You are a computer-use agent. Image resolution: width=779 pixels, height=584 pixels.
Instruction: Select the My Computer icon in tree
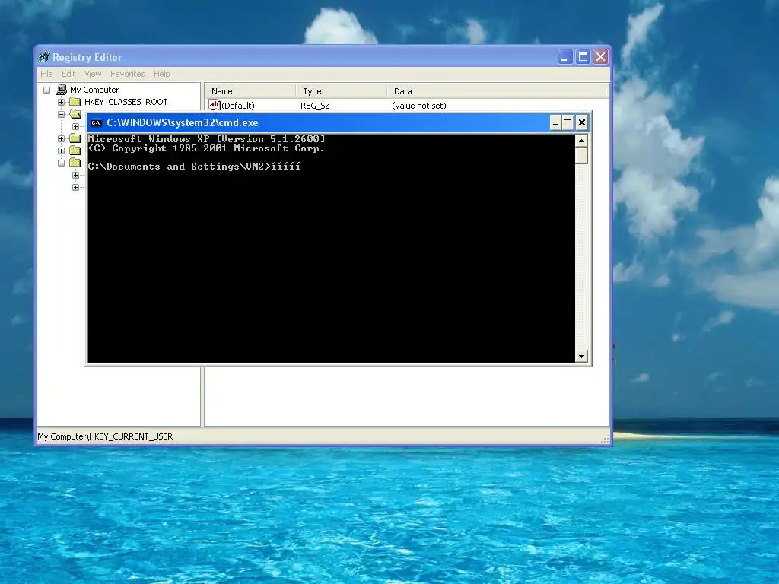(x=62, y=90)
